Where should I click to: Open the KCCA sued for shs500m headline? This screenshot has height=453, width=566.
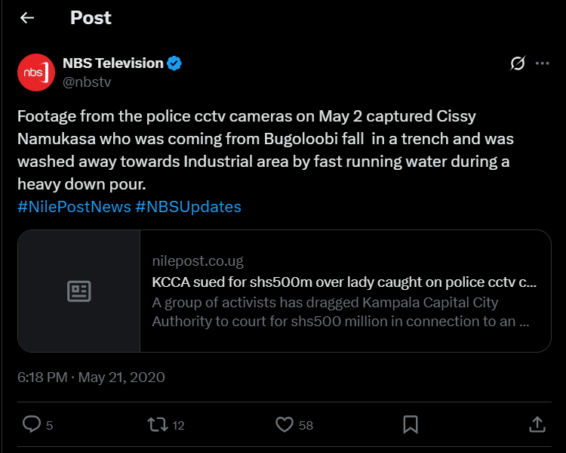[x=343, y=282]
